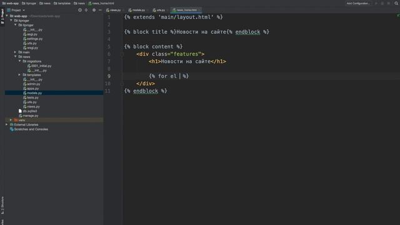Collapse the inner itproger folder arrow
The width and height of the screenshot is (400, 225).
pyautogui.click(x=16, y=25)
